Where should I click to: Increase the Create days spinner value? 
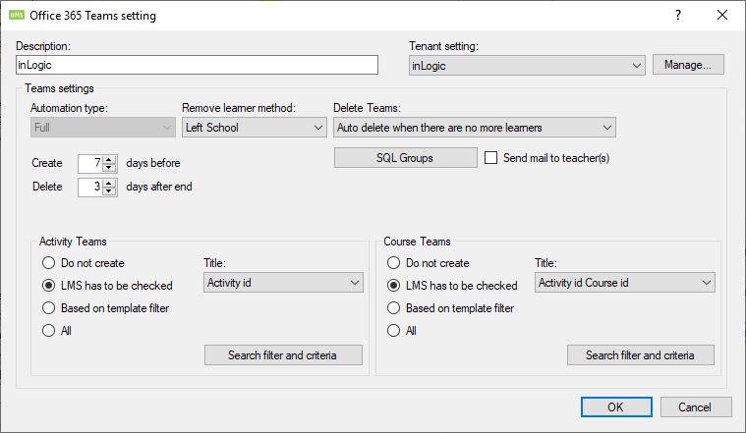pyautogui.click(x=109, y=158)
